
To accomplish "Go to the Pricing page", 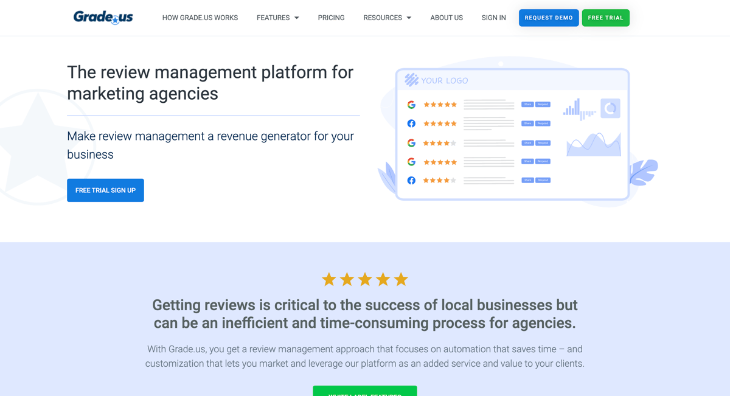I will 331,18.
